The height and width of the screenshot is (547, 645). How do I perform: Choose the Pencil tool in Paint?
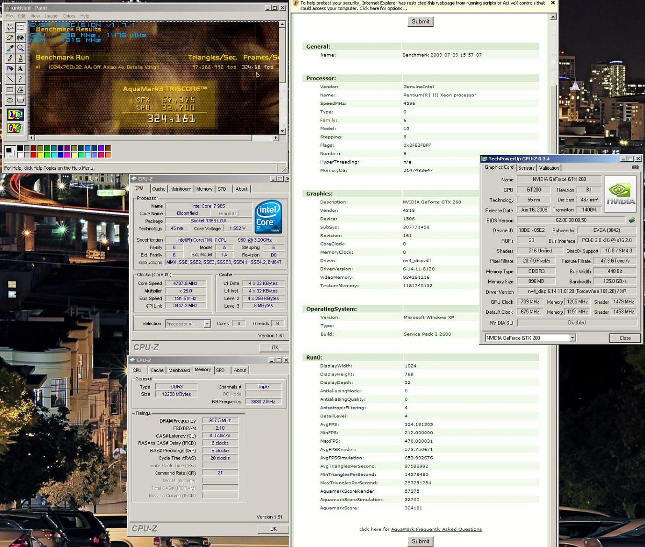[x=10, y=58]
